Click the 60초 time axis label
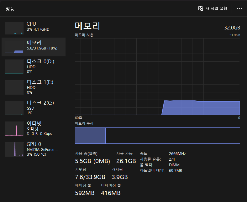Screen dimensions: 247x202 click(x=78, y=118)
